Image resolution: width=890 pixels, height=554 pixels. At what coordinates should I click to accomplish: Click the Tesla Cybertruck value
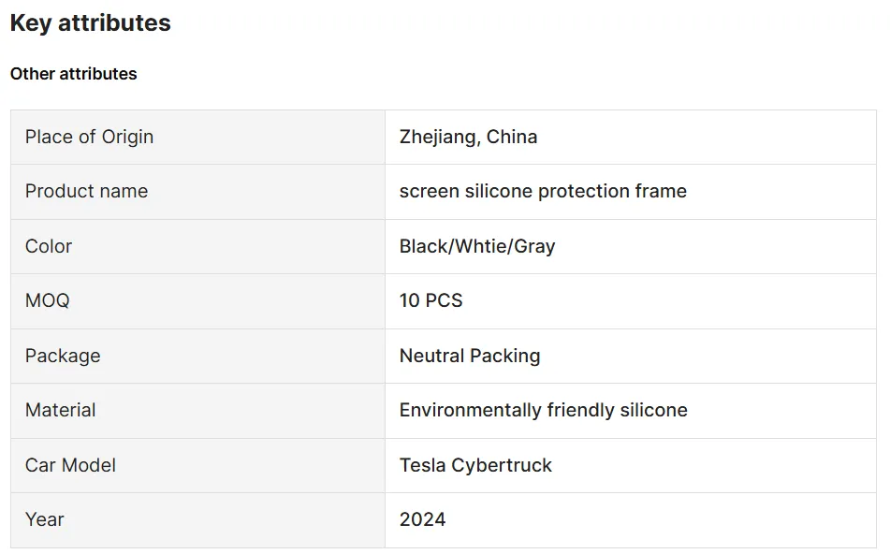coord(475,465)
